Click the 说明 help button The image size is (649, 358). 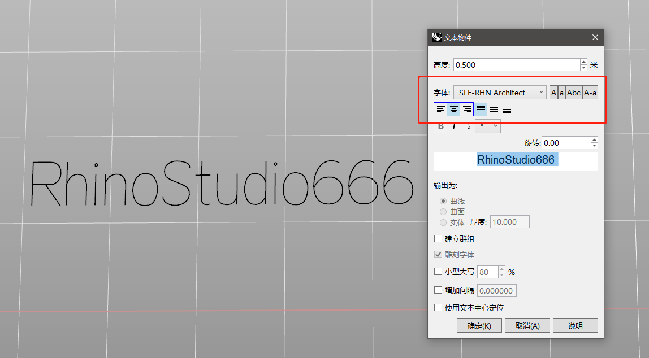click(576, 326)
